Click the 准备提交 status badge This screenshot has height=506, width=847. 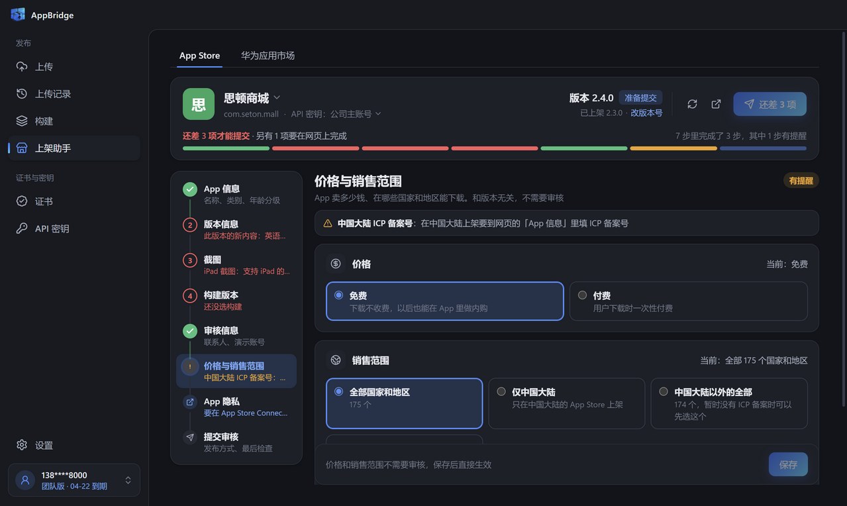pos(640,98)
